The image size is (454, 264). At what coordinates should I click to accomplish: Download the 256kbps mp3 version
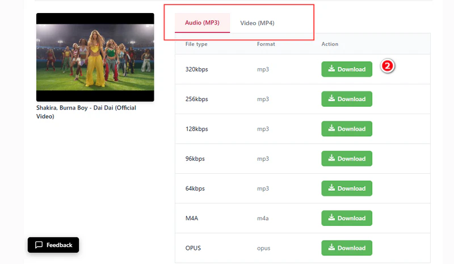(347, 99)
